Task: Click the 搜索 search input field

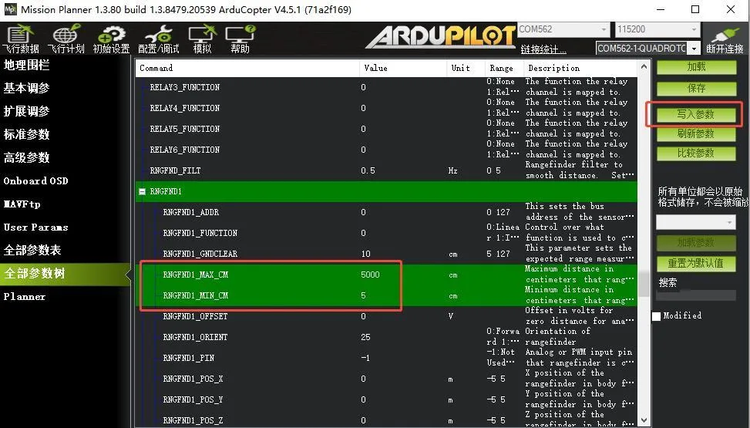Action: (696, 295)
